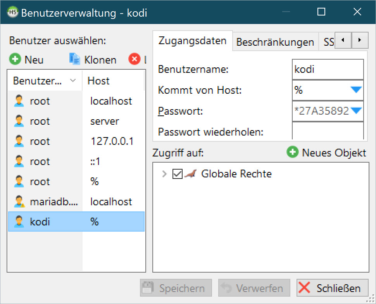Click the Schließen button

[x=332, y=288]
